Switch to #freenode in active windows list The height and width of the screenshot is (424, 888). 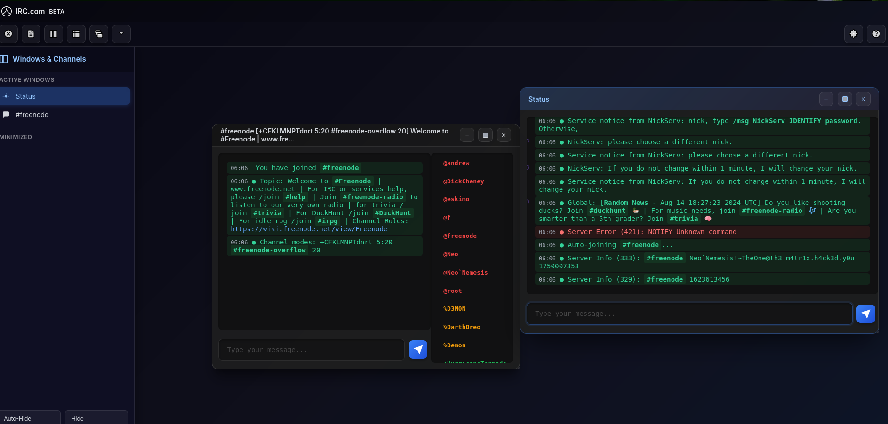pos(32,115)
